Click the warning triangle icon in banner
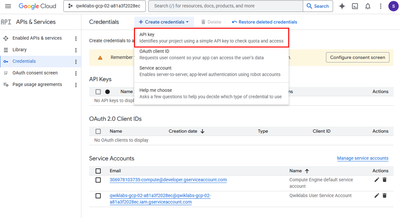Viewport: 400px width, 218px height. pyautogui.click(x=100, y=58)
